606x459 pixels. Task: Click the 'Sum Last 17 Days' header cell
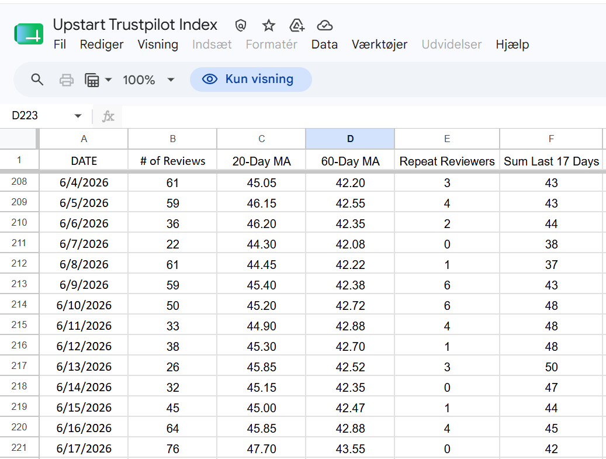point(551,161)
